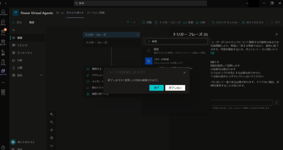Select トピック in the side navigation
The image size is (283, 150).
(27, 45)
